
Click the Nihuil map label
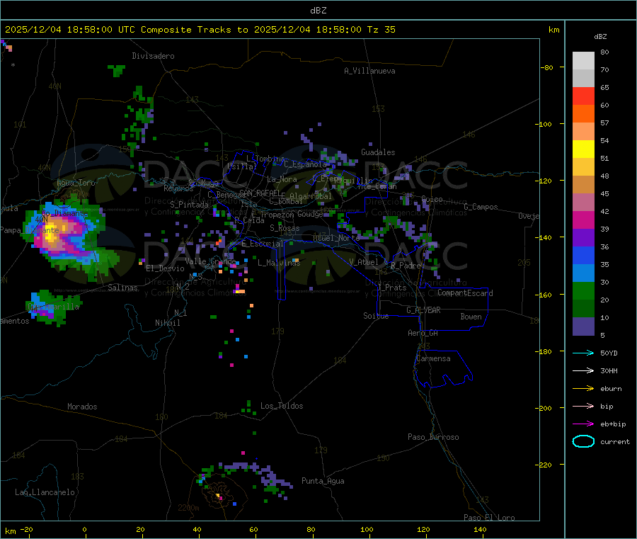tap(168, 323)
